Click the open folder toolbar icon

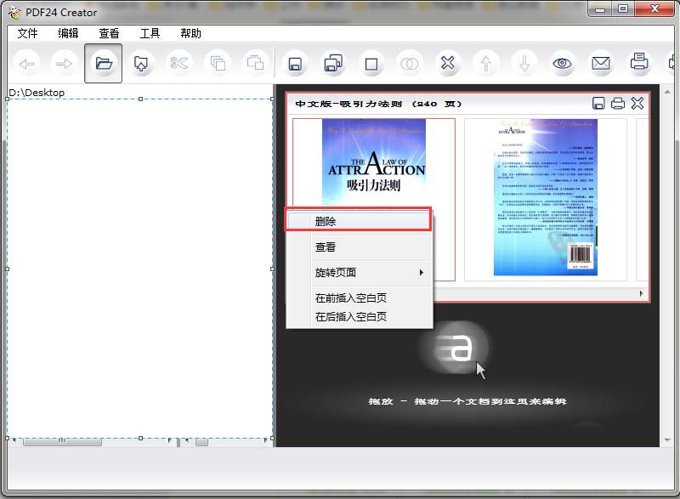(104, 63)
